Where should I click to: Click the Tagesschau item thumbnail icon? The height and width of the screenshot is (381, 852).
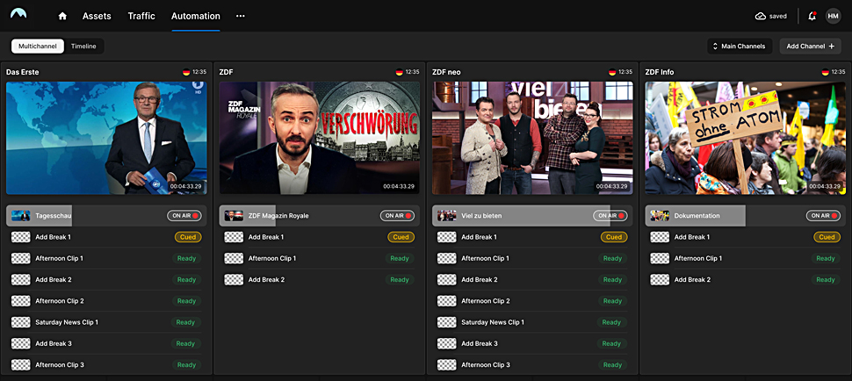coord(21,215)
